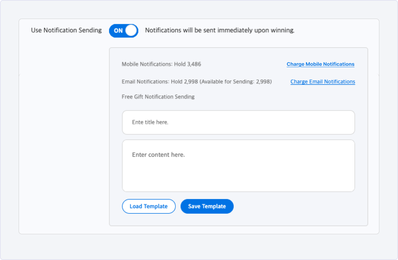This screenshot has width=398, height=260.
Task: Focus the title input field
Action: click(x=238, y=122)
